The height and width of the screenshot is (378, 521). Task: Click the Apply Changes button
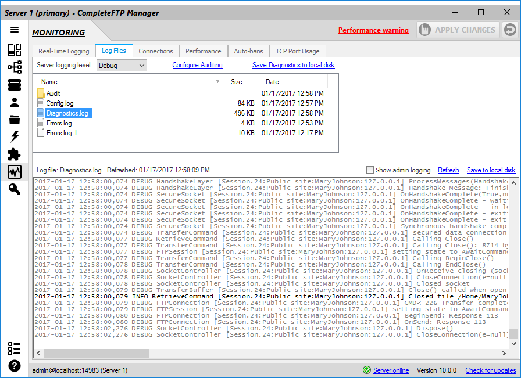(459, 30)
